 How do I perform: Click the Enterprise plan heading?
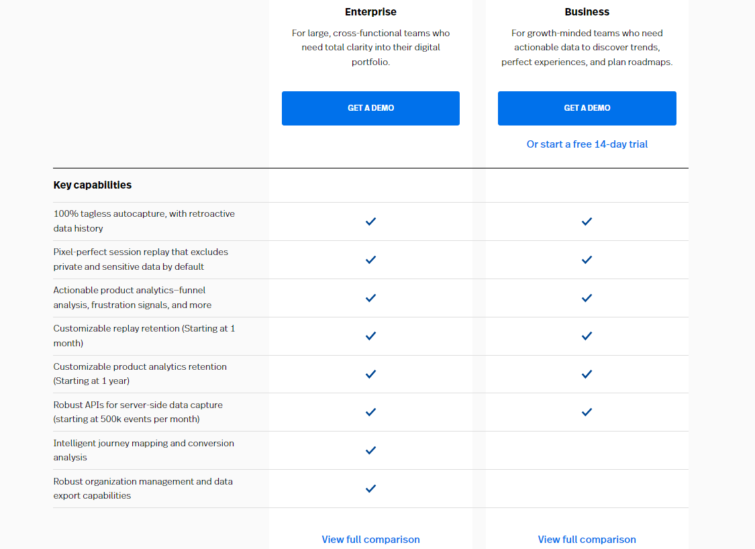370,12
